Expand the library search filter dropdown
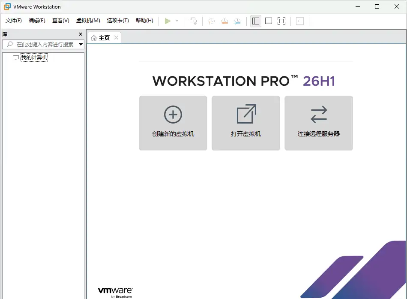Screen dimensions: 407x299 pyautogui.click(x=81, y=45)
